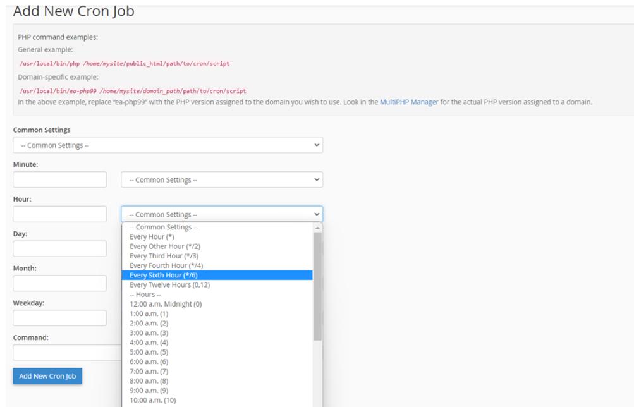
Task: Click the Day input box
Action: point(60,248)
